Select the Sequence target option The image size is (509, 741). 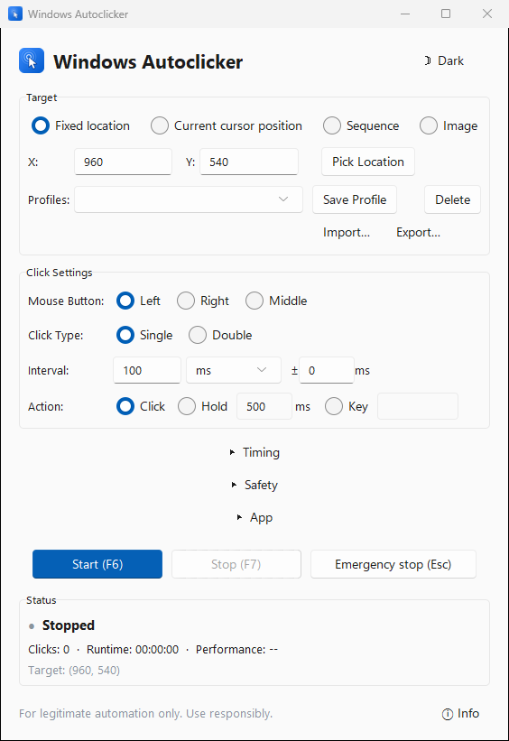pyautogui.click(x=361, y=125)
